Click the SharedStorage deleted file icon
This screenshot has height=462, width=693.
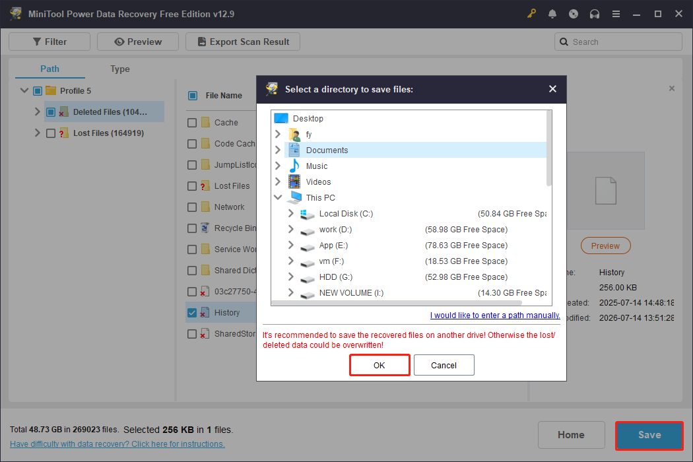coord(205,333)
